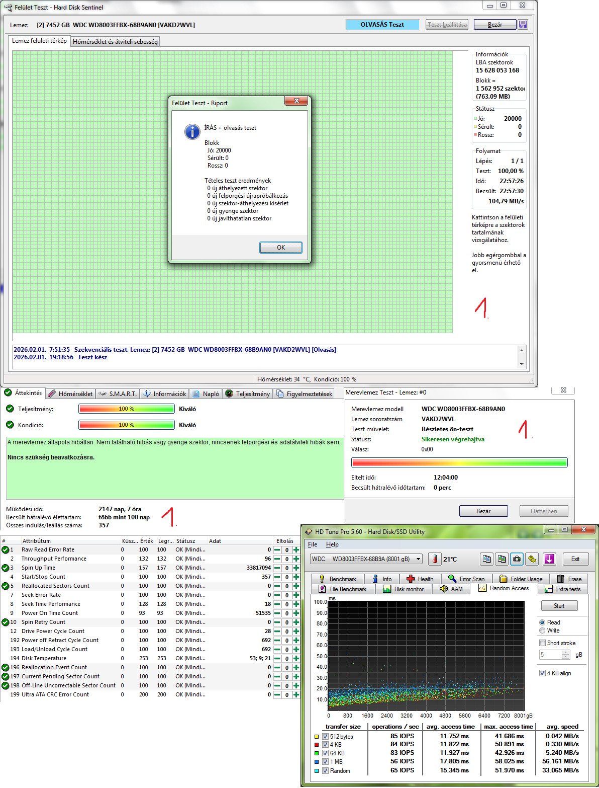
Task: Click the log pane scroll-up arrow
Action: tap(522, 350)
